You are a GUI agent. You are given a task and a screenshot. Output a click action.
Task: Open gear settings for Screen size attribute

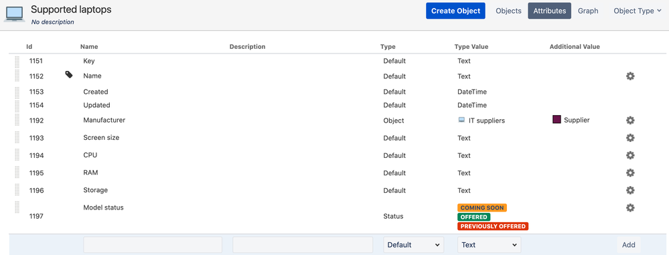point(630,138)
